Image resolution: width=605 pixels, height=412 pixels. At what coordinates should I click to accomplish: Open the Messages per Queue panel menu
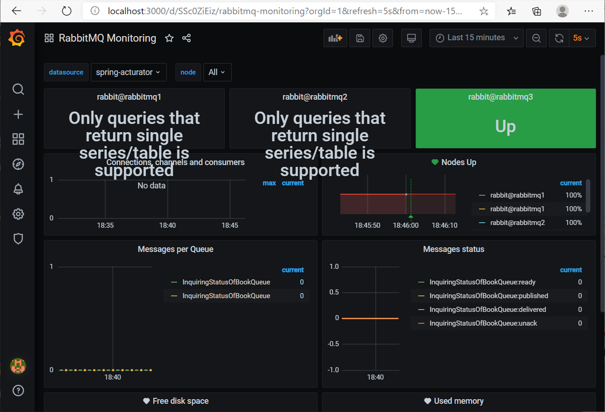pos(175,249)
